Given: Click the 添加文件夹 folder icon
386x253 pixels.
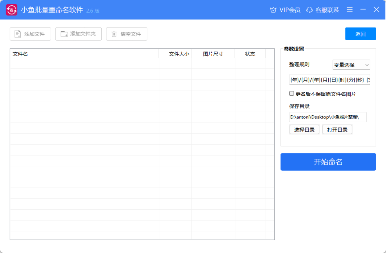Looking at the screenshot, I should click(x=64, y=34).
